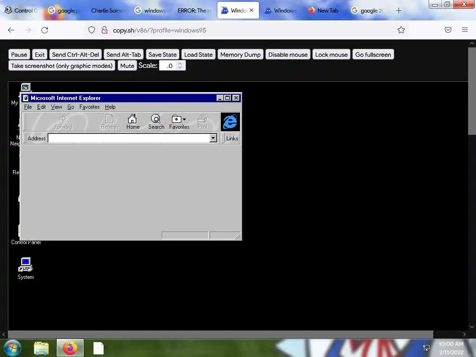Screen dimensions: 476x357
Task: Open the Save to Pocket icon
Action: click(x=448, y=30)
